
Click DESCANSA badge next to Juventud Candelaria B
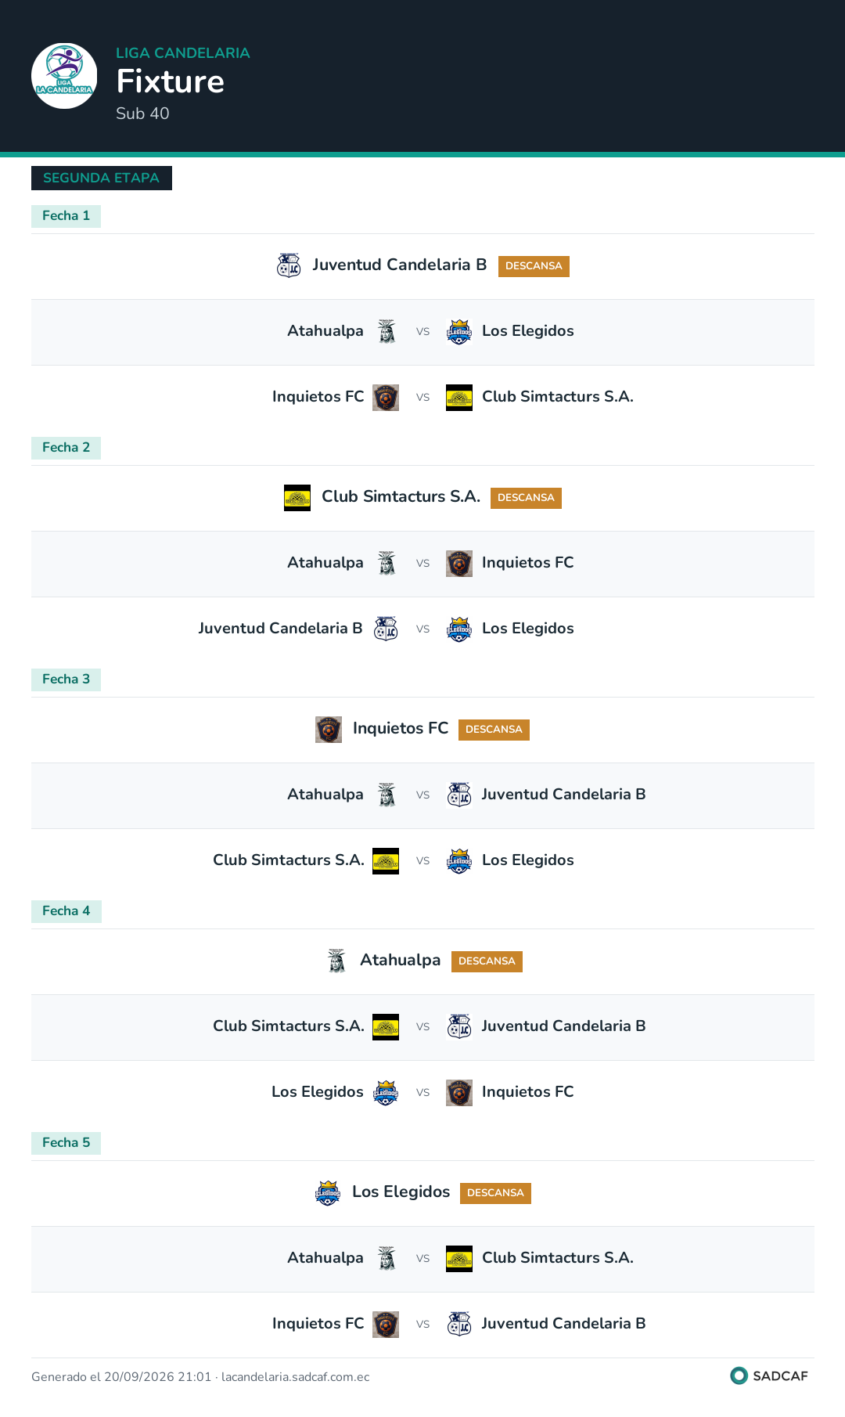(534, 266)
